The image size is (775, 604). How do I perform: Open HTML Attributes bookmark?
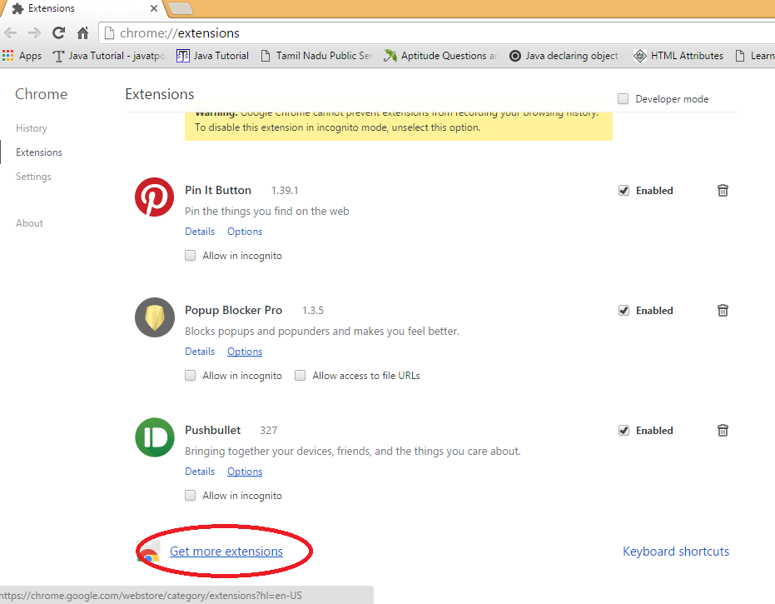pos(678,56)
